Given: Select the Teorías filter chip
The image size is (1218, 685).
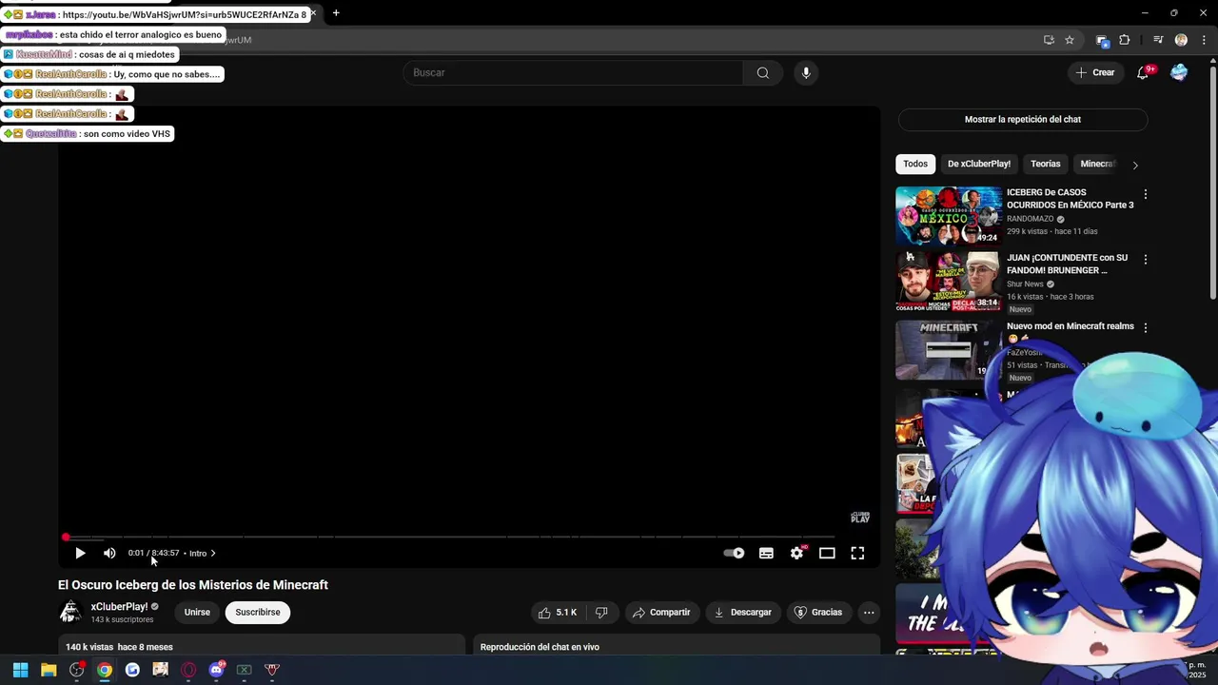Looking at the screenshot, I should pyautogui.click(x=1045, y=164).
